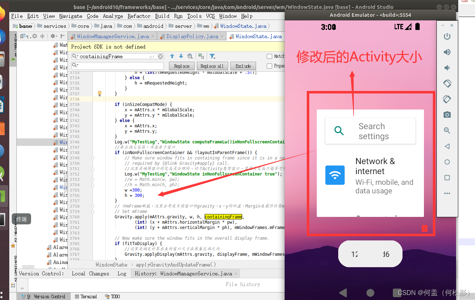Click the Replace all button
Screen dimensions: 475x300
pyautogui.click(x=212, y=66)
